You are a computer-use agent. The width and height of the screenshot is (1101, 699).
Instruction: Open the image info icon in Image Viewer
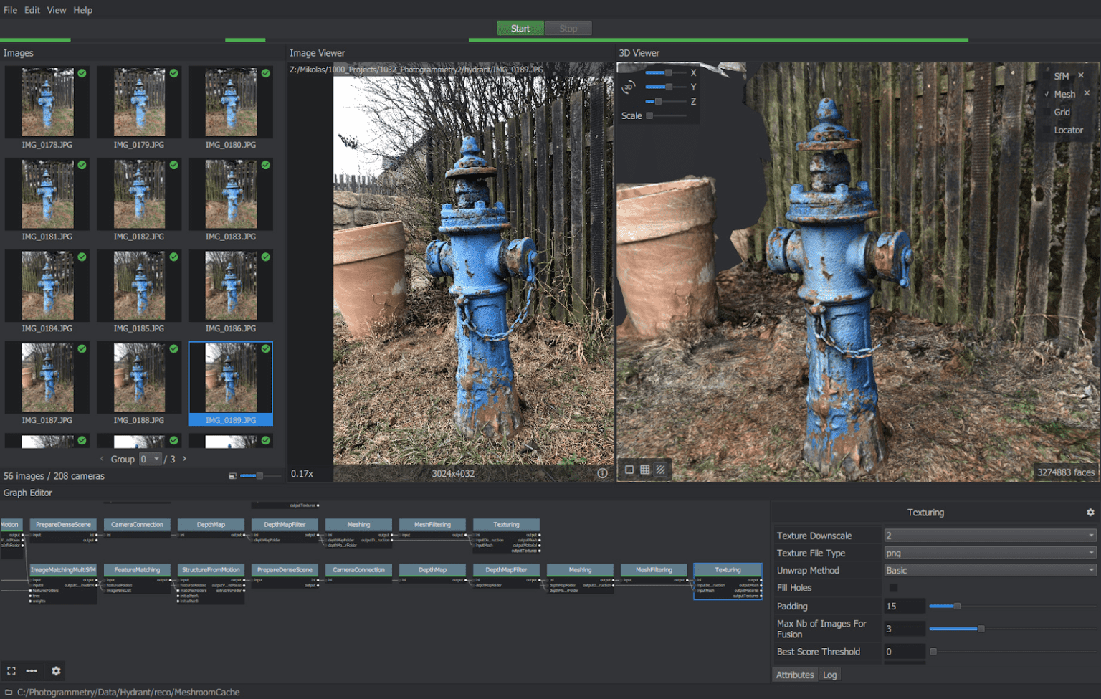coord(602,473)
